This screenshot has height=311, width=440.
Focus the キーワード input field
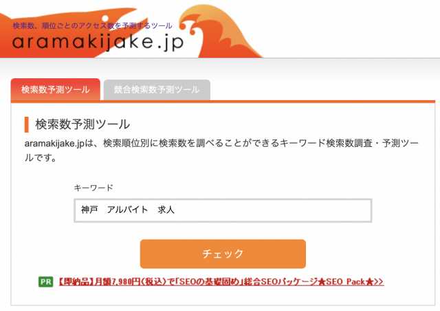click(223, 210)
